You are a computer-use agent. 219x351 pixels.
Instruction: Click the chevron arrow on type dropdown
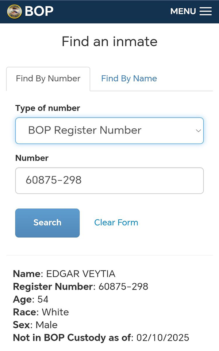point(198,131)
